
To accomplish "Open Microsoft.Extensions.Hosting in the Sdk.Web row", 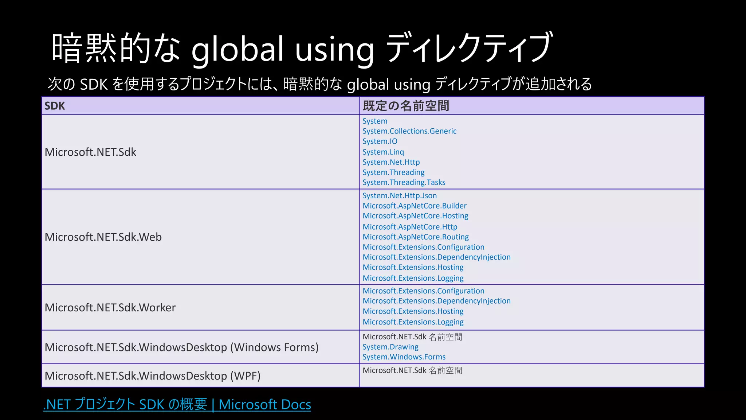I will (x=413, y=268).
